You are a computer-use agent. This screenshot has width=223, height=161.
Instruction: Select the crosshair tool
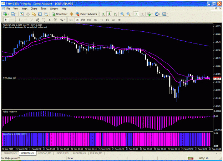pyautogui.click(x=12, y=20)
